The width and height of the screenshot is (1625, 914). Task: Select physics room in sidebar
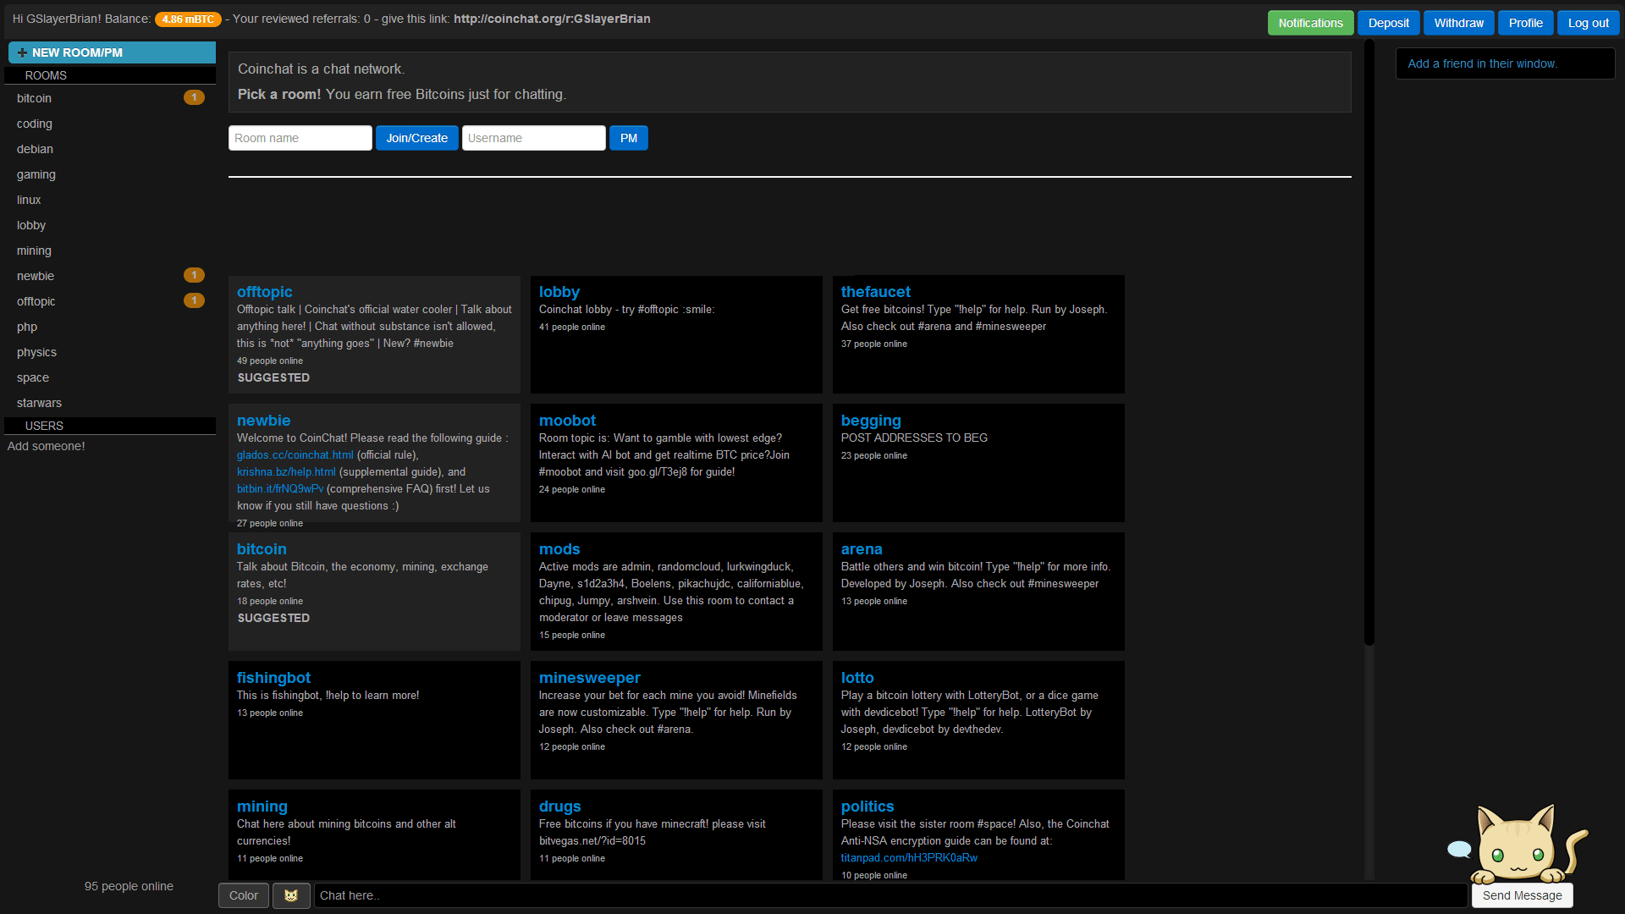pyautogui.click(x=36, y=352)
